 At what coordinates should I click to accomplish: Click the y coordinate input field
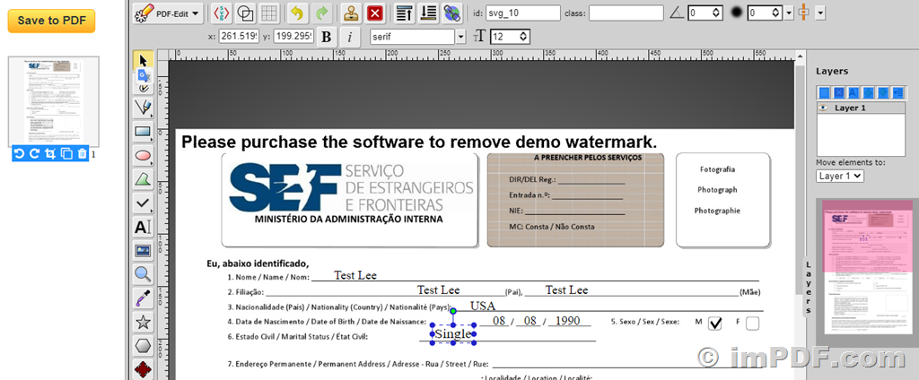click(293, 37)
